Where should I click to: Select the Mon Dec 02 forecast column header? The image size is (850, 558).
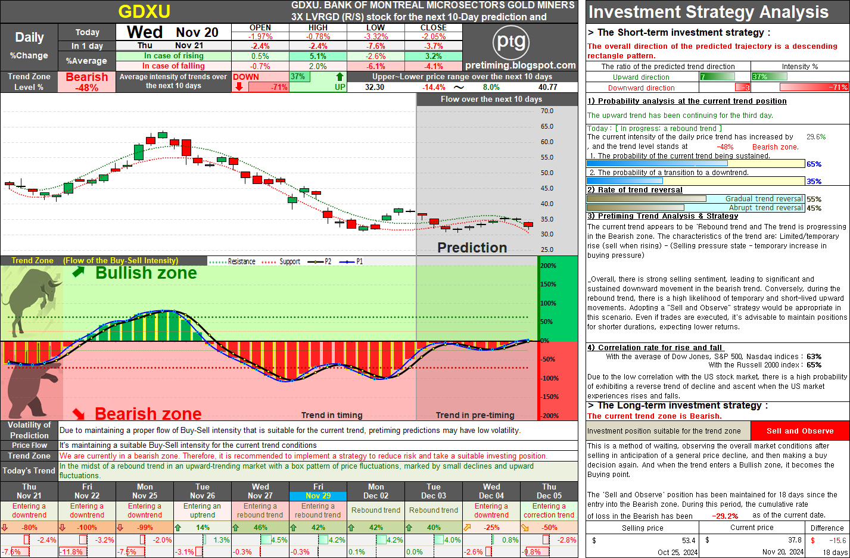coord(376,491)
